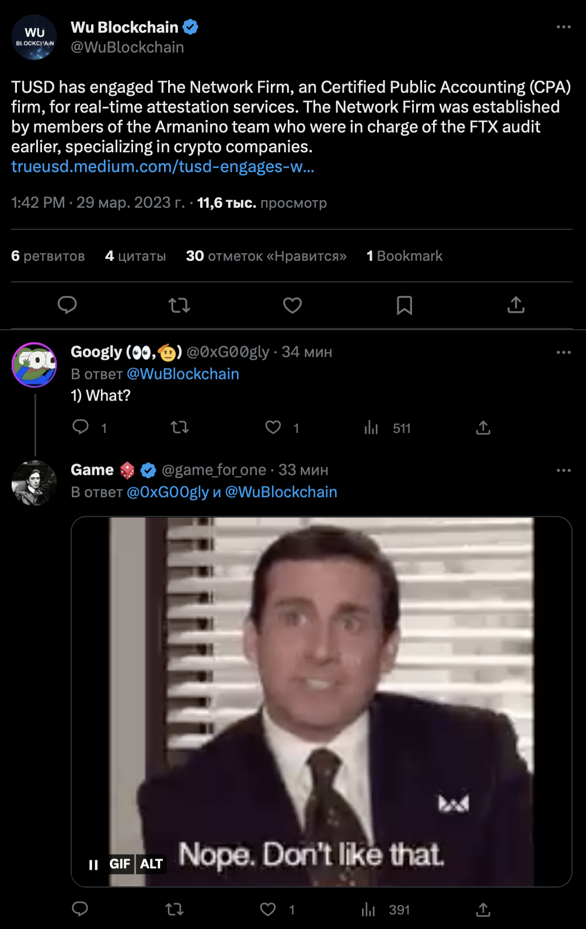Reply to the Wu Blockchain tweet
Viewport: 586px width, 929px height.
coord(67,305)
